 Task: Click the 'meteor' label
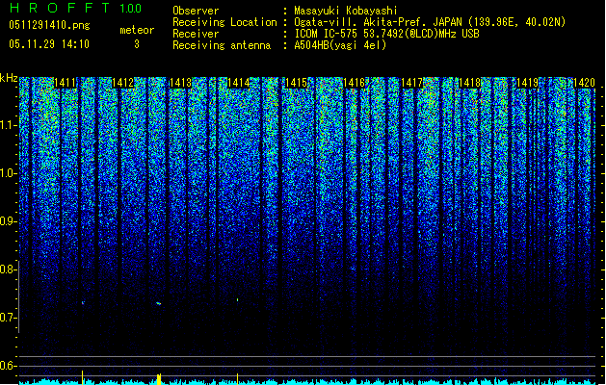click(137, 30)
